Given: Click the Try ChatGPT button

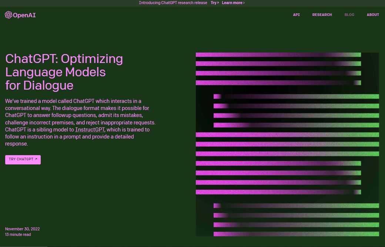Looking at the screenshot, I should (x=23, y=160).
